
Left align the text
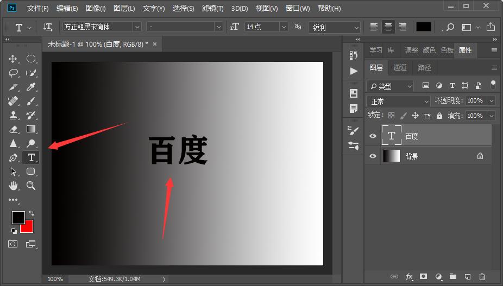pyautogui.click(x=374, y=27)
